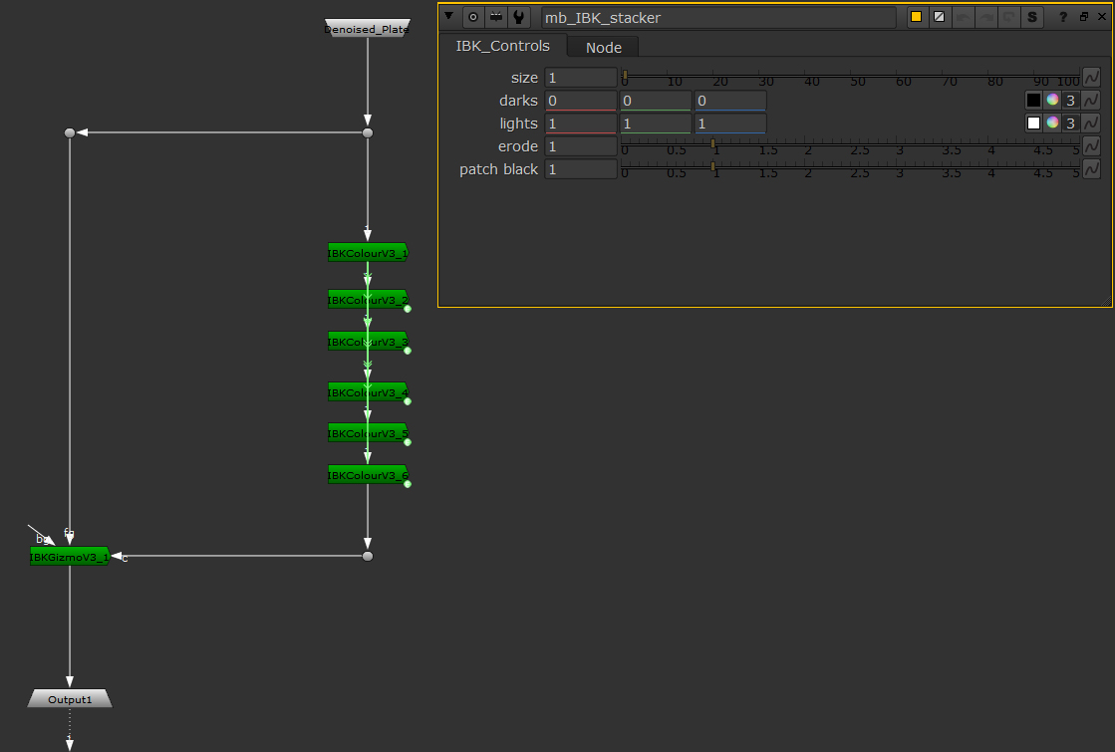
Task: Toggle the float panel button in the header
Action: click(x=1085, y=17)
